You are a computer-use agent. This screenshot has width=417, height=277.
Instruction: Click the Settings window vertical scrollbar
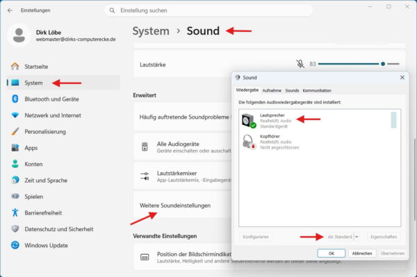[414, 179]
